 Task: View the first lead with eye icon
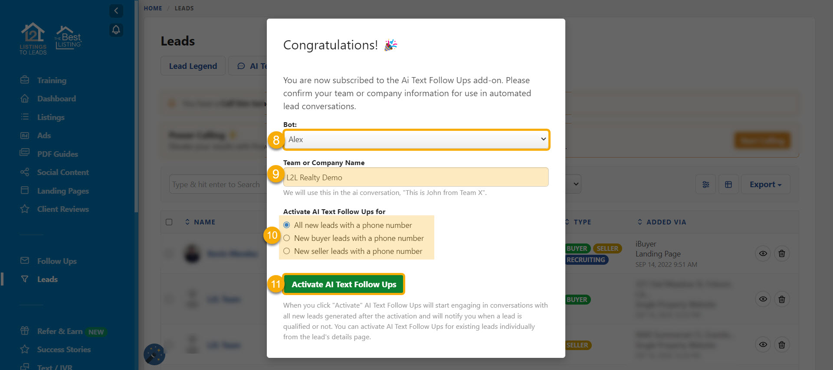pyautogui.click(x=763, y=253)
